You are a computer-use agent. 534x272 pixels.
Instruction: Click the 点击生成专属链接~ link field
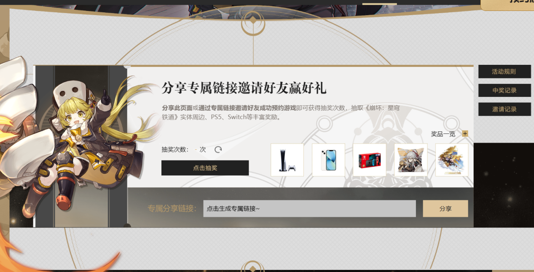click(309, 208)
